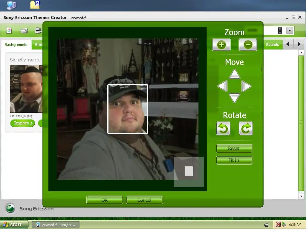Minimize the Themes Creator window
Viewport: 306px width, 229px height.
tap(287, 18)
